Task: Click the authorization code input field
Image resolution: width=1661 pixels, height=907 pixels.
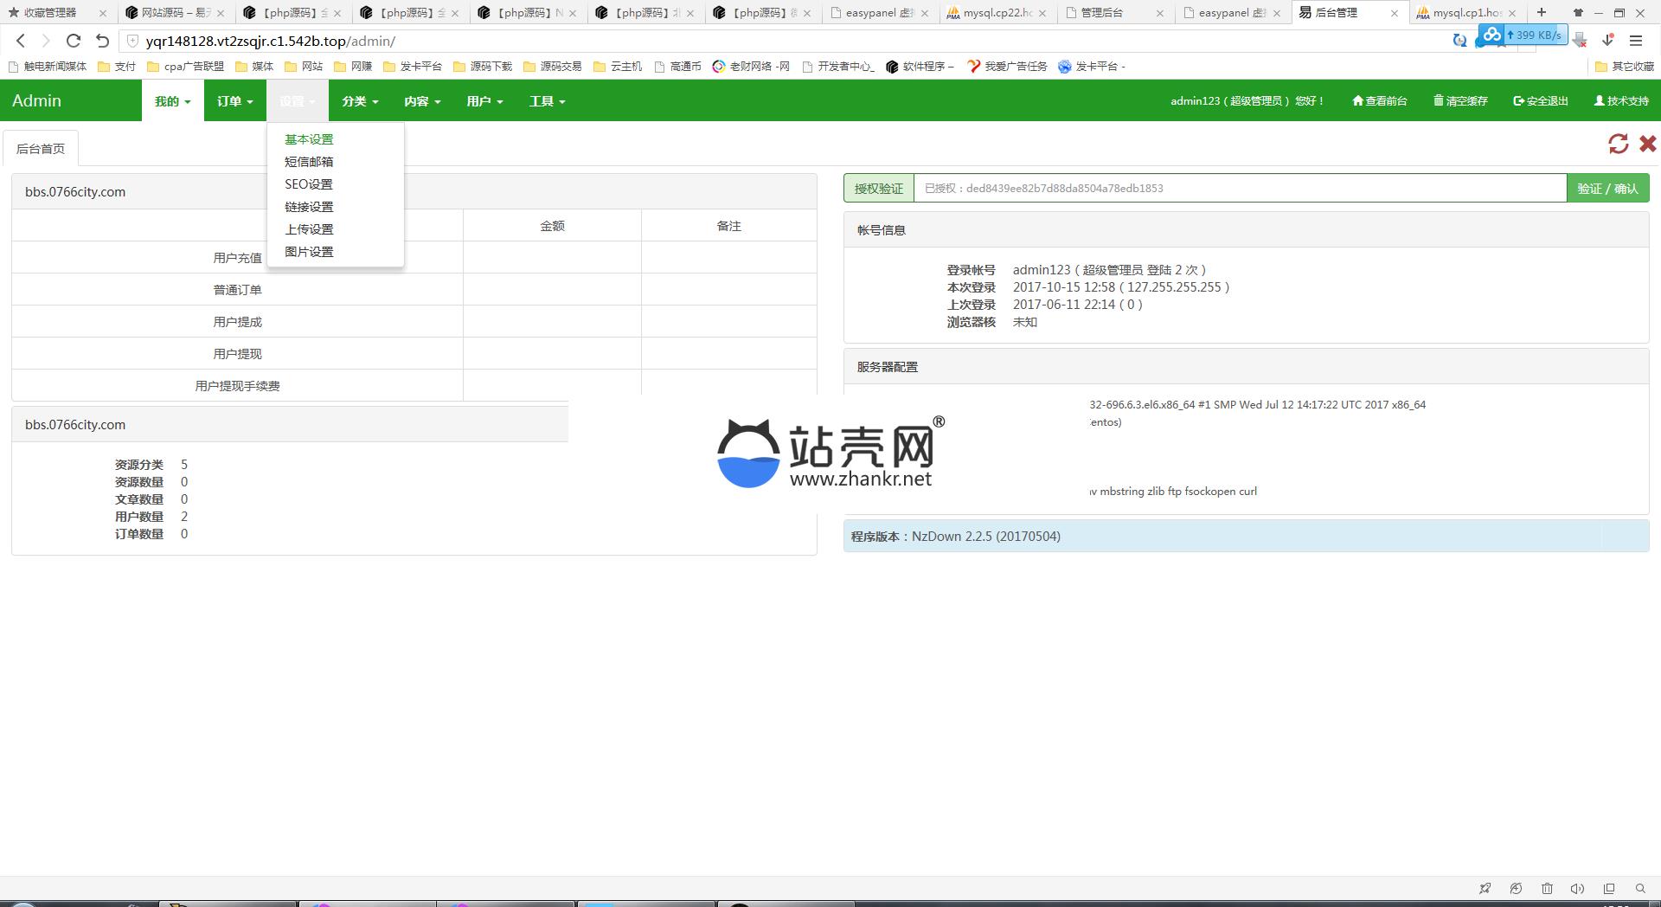Action: (1239, 189)
